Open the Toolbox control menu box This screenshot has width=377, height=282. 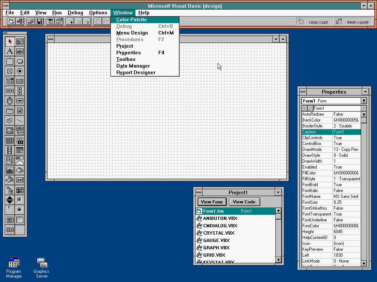point(5,33)
